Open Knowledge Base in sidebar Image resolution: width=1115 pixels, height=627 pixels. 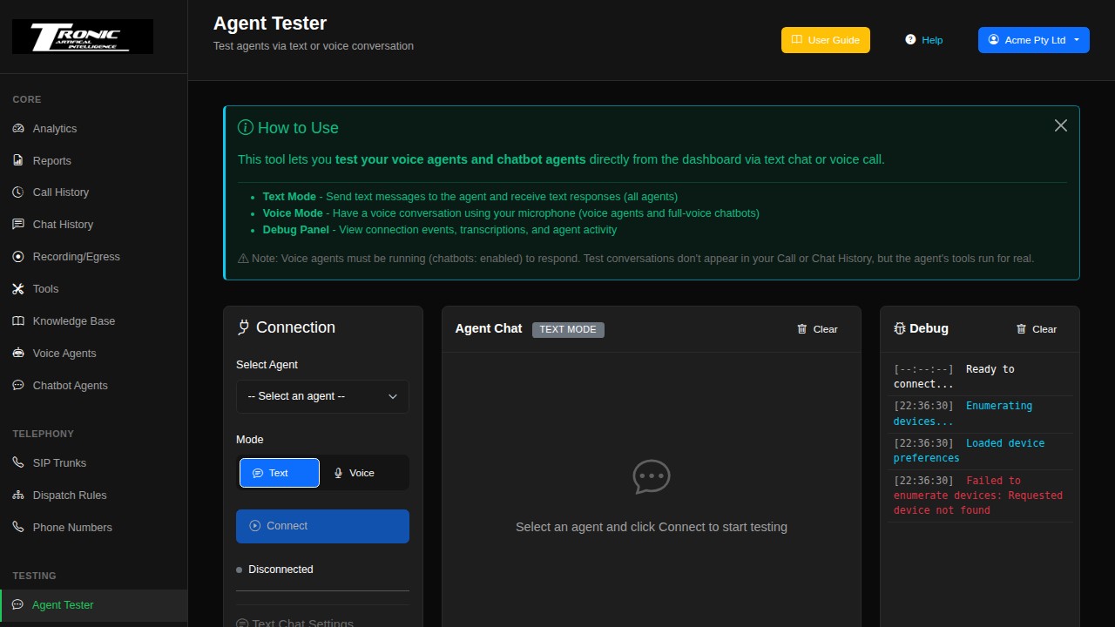[93, 321]
